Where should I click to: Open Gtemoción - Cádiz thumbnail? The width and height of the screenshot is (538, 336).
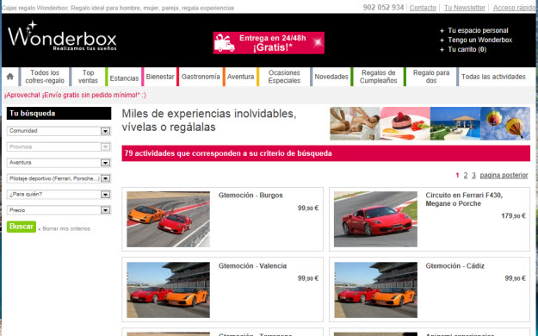[375, 289]
